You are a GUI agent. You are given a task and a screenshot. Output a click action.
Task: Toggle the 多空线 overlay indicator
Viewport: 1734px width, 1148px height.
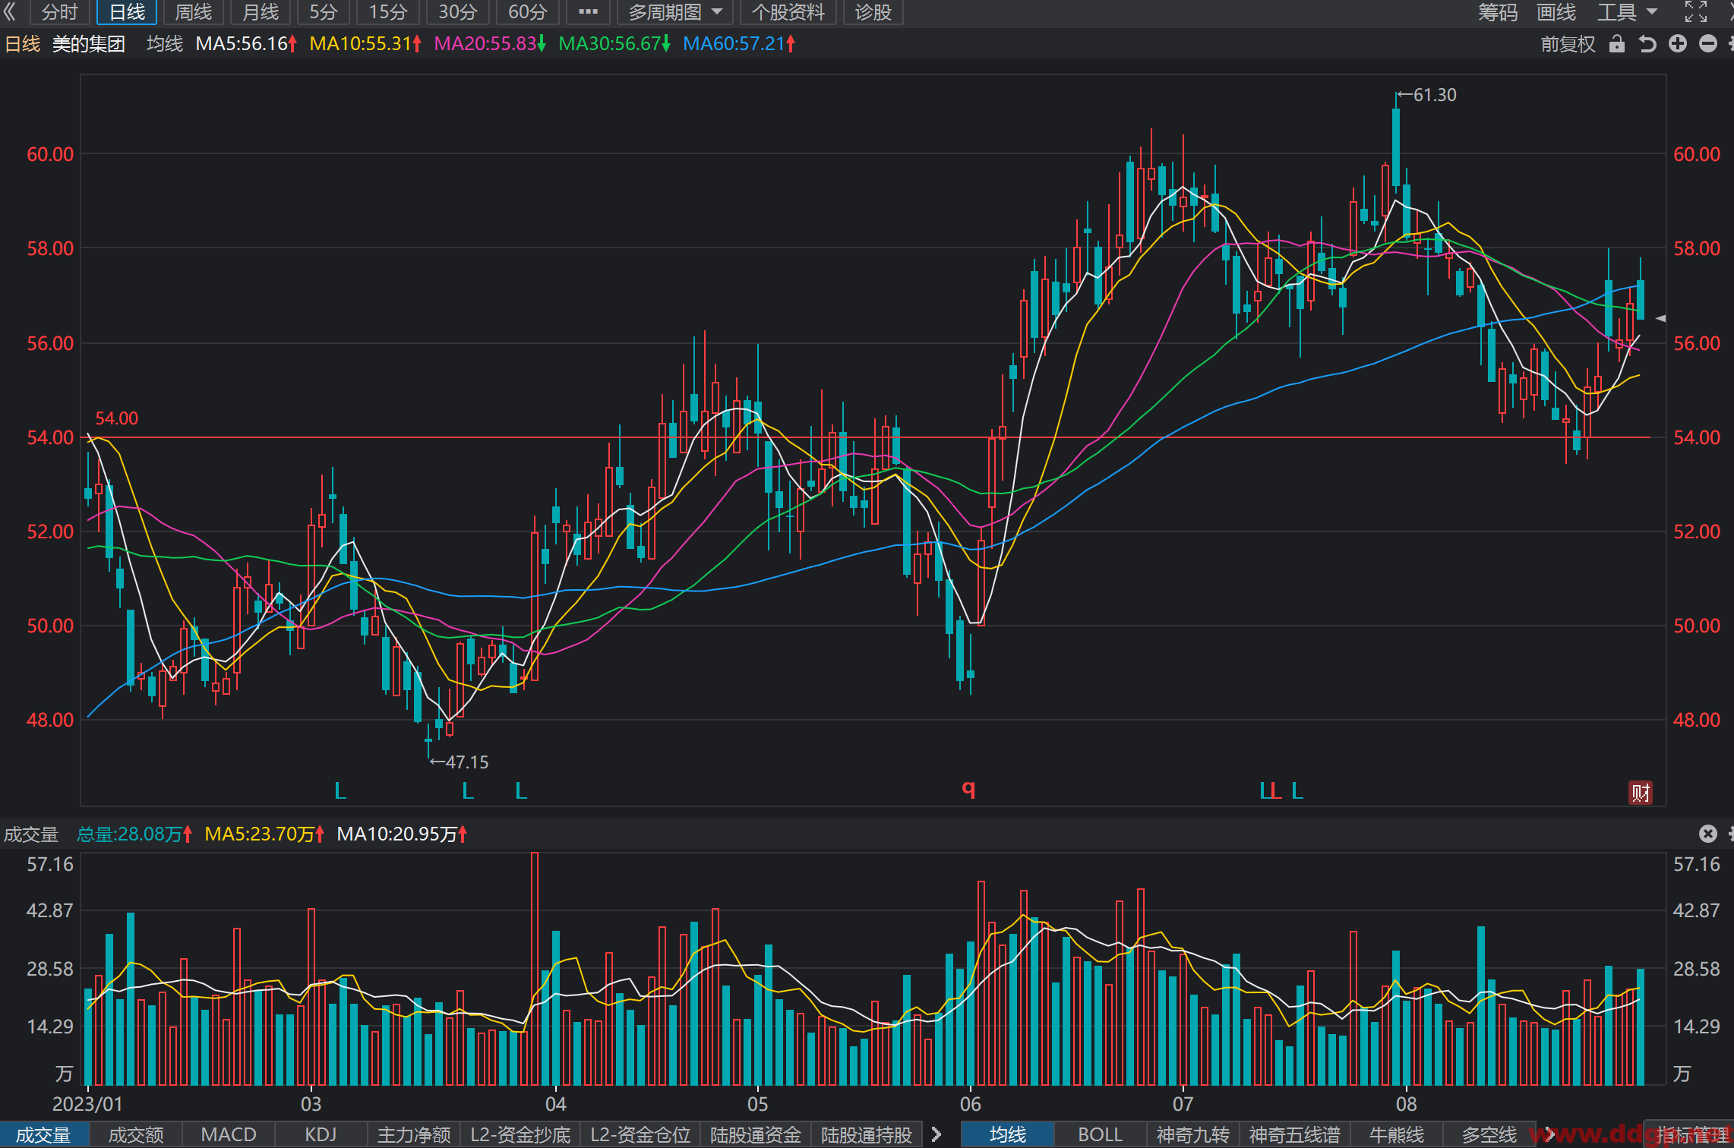1489,1134
